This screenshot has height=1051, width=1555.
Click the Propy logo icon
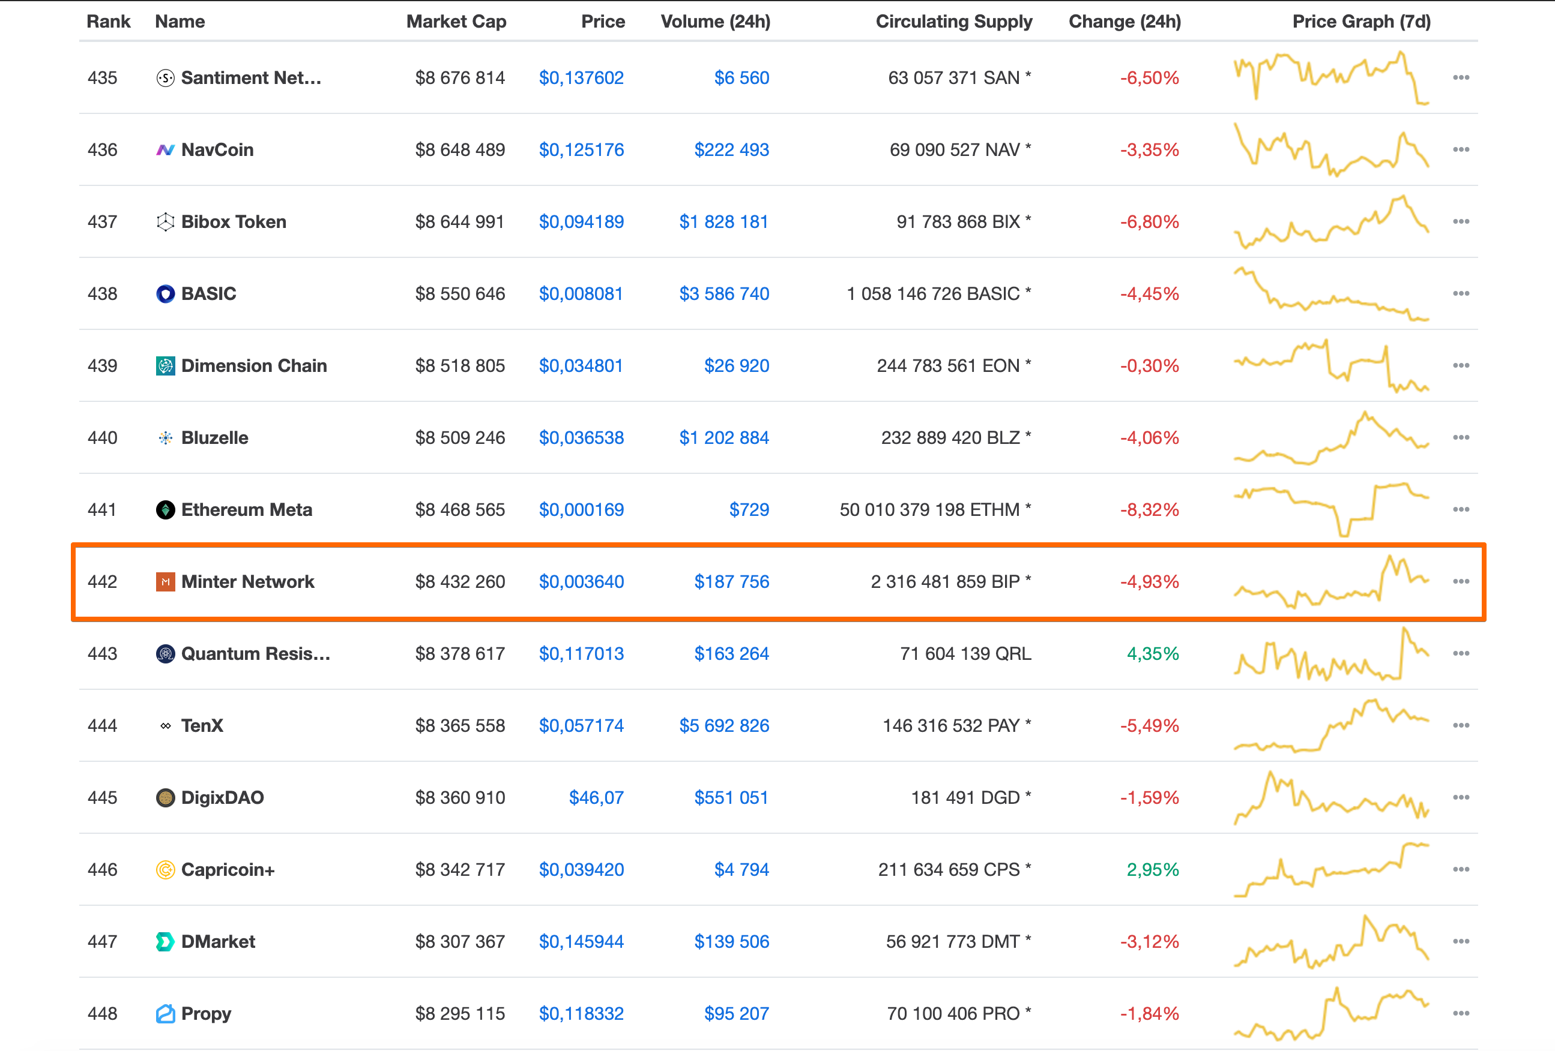(165, 1014)
